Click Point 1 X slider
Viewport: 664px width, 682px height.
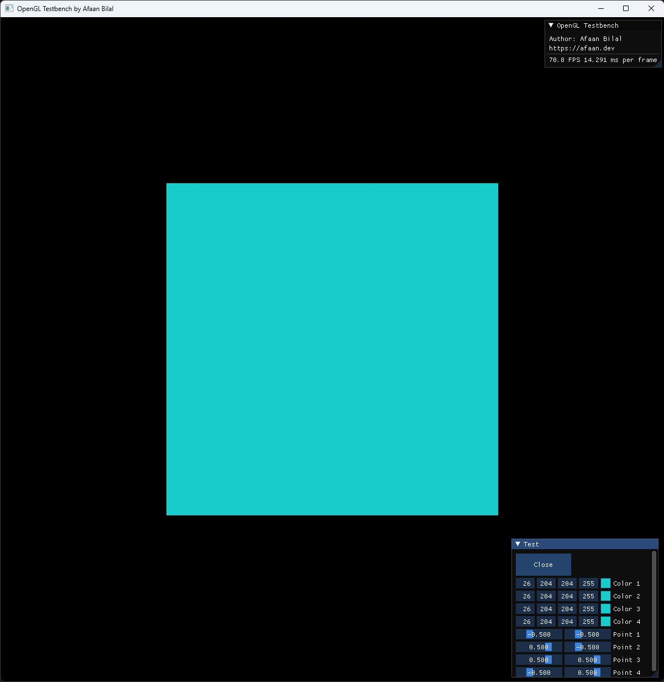tap(539, 634)
